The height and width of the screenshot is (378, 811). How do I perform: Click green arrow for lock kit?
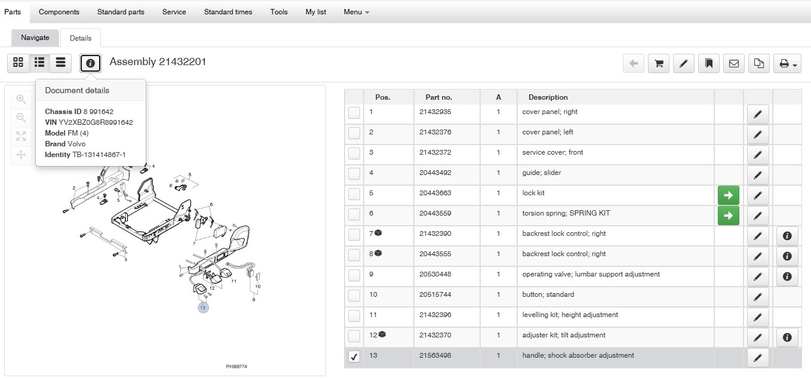coord(728,195)
